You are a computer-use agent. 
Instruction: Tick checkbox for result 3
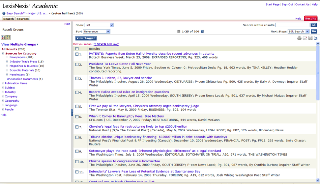(x=77, y=78)
